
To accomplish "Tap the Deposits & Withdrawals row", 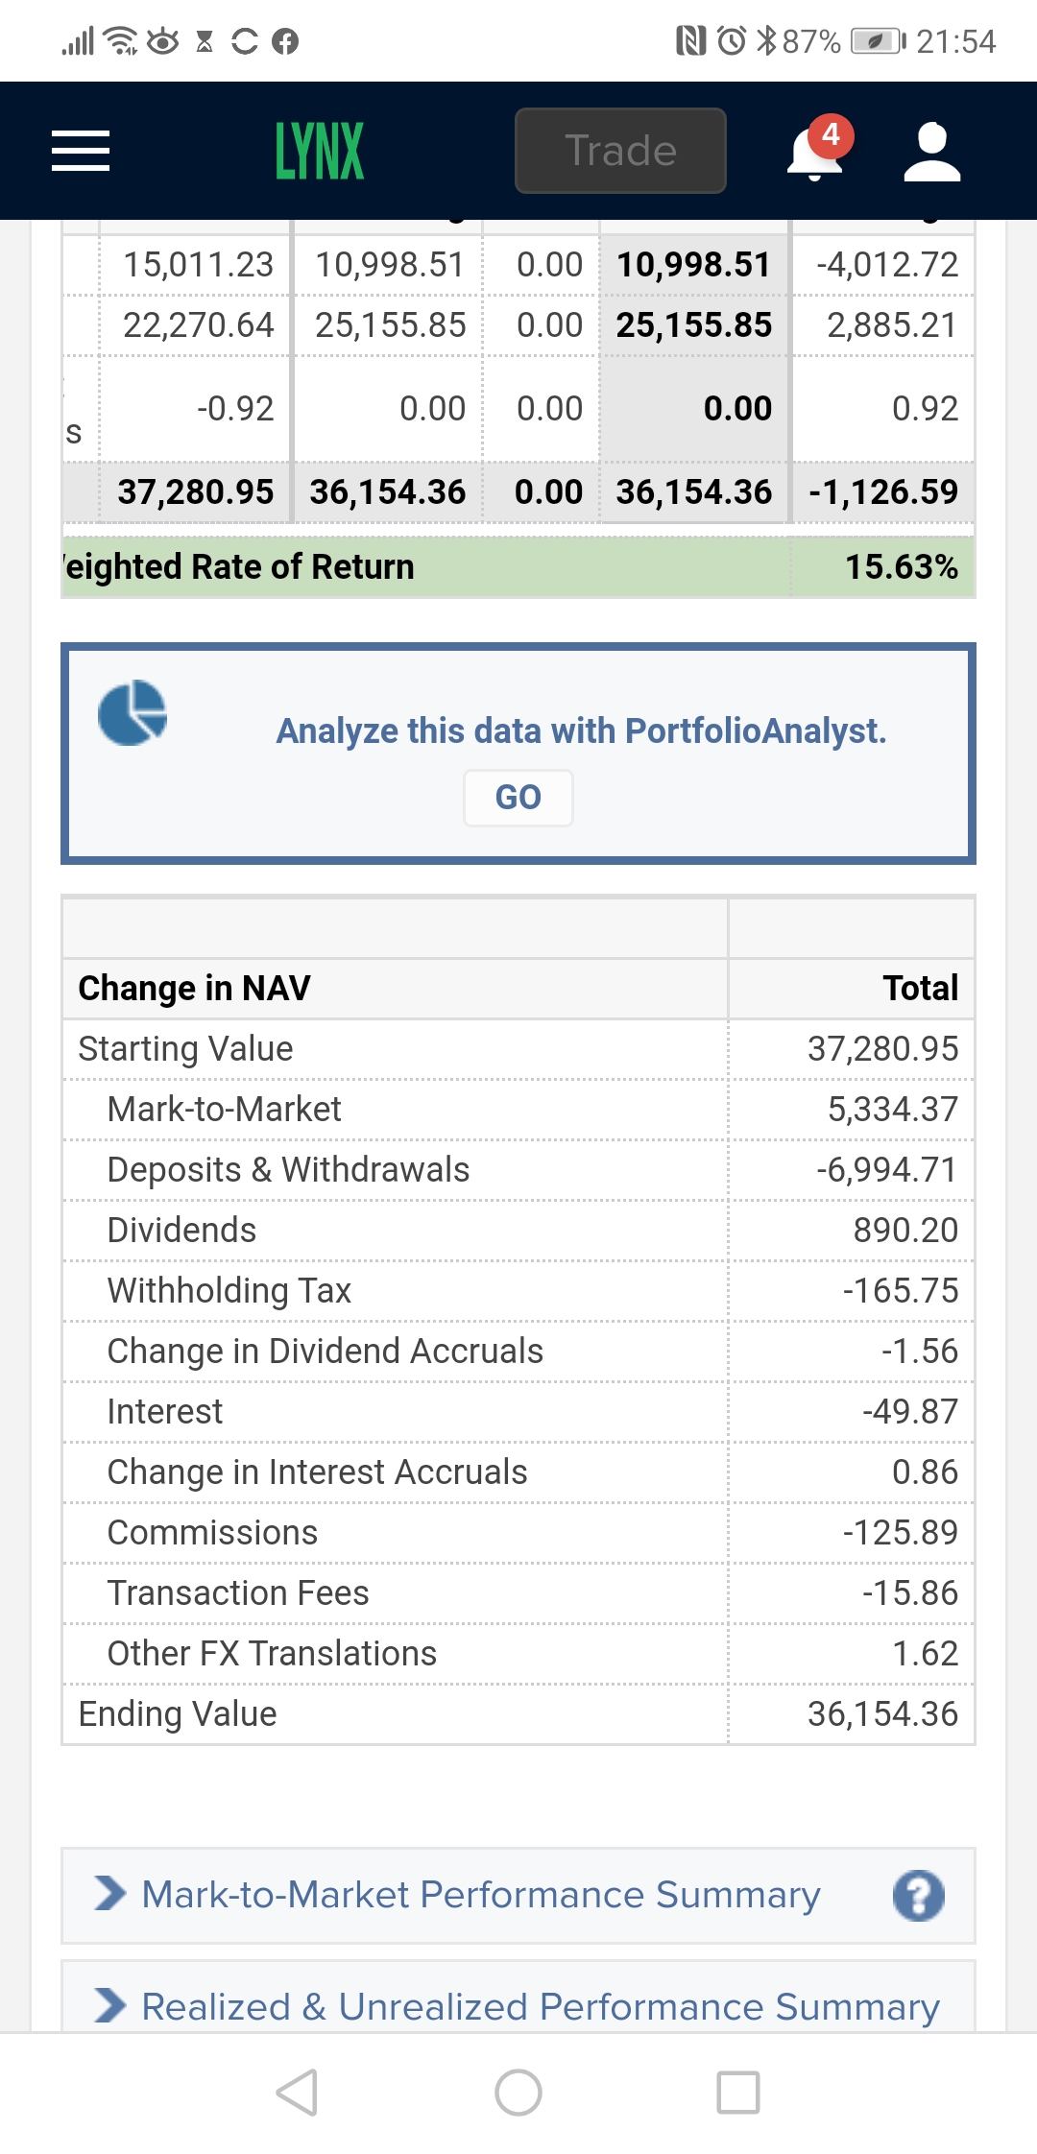I will pos(518,1170).
